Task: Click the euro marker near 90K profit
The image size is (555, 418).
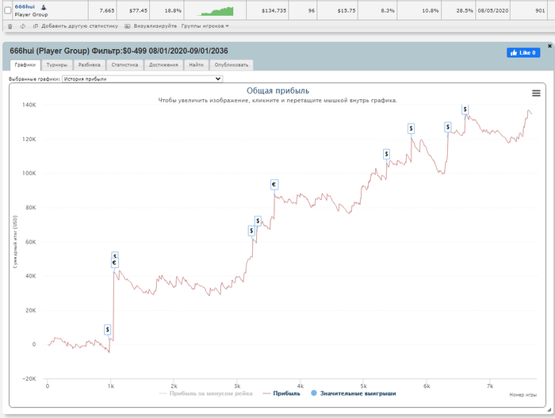Action: pyautogui.click(x=274, y=185)
